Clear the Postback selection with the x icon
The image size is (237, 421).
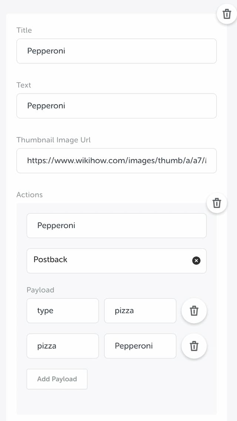(x=196, y=260)
